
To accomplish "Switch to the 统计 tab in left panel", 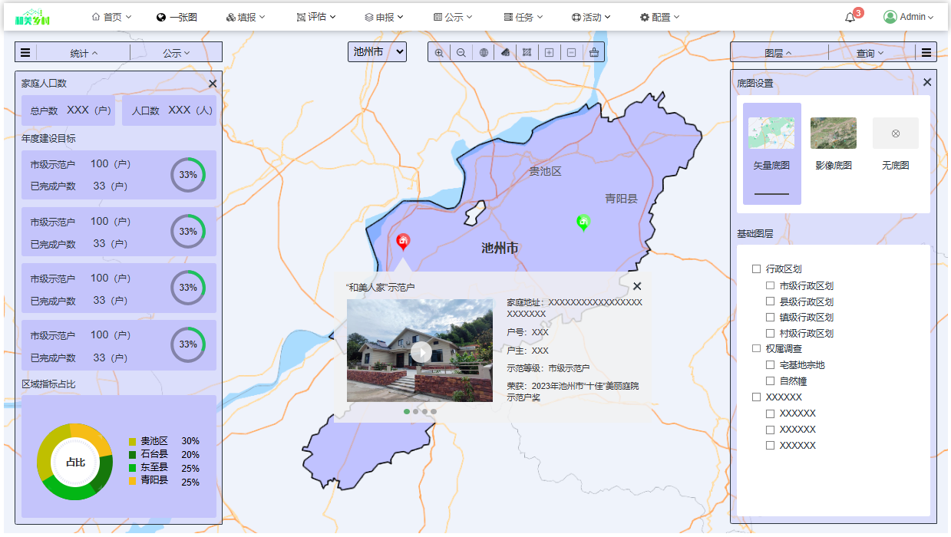I will click(x=84, y=53).
